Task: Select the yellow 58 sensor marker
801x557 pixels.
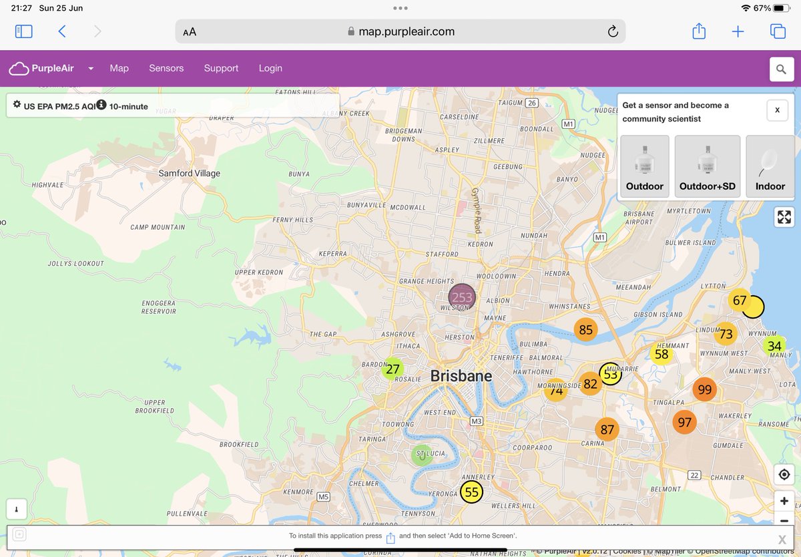Action: pyautogui.click(x=661, y=354)
